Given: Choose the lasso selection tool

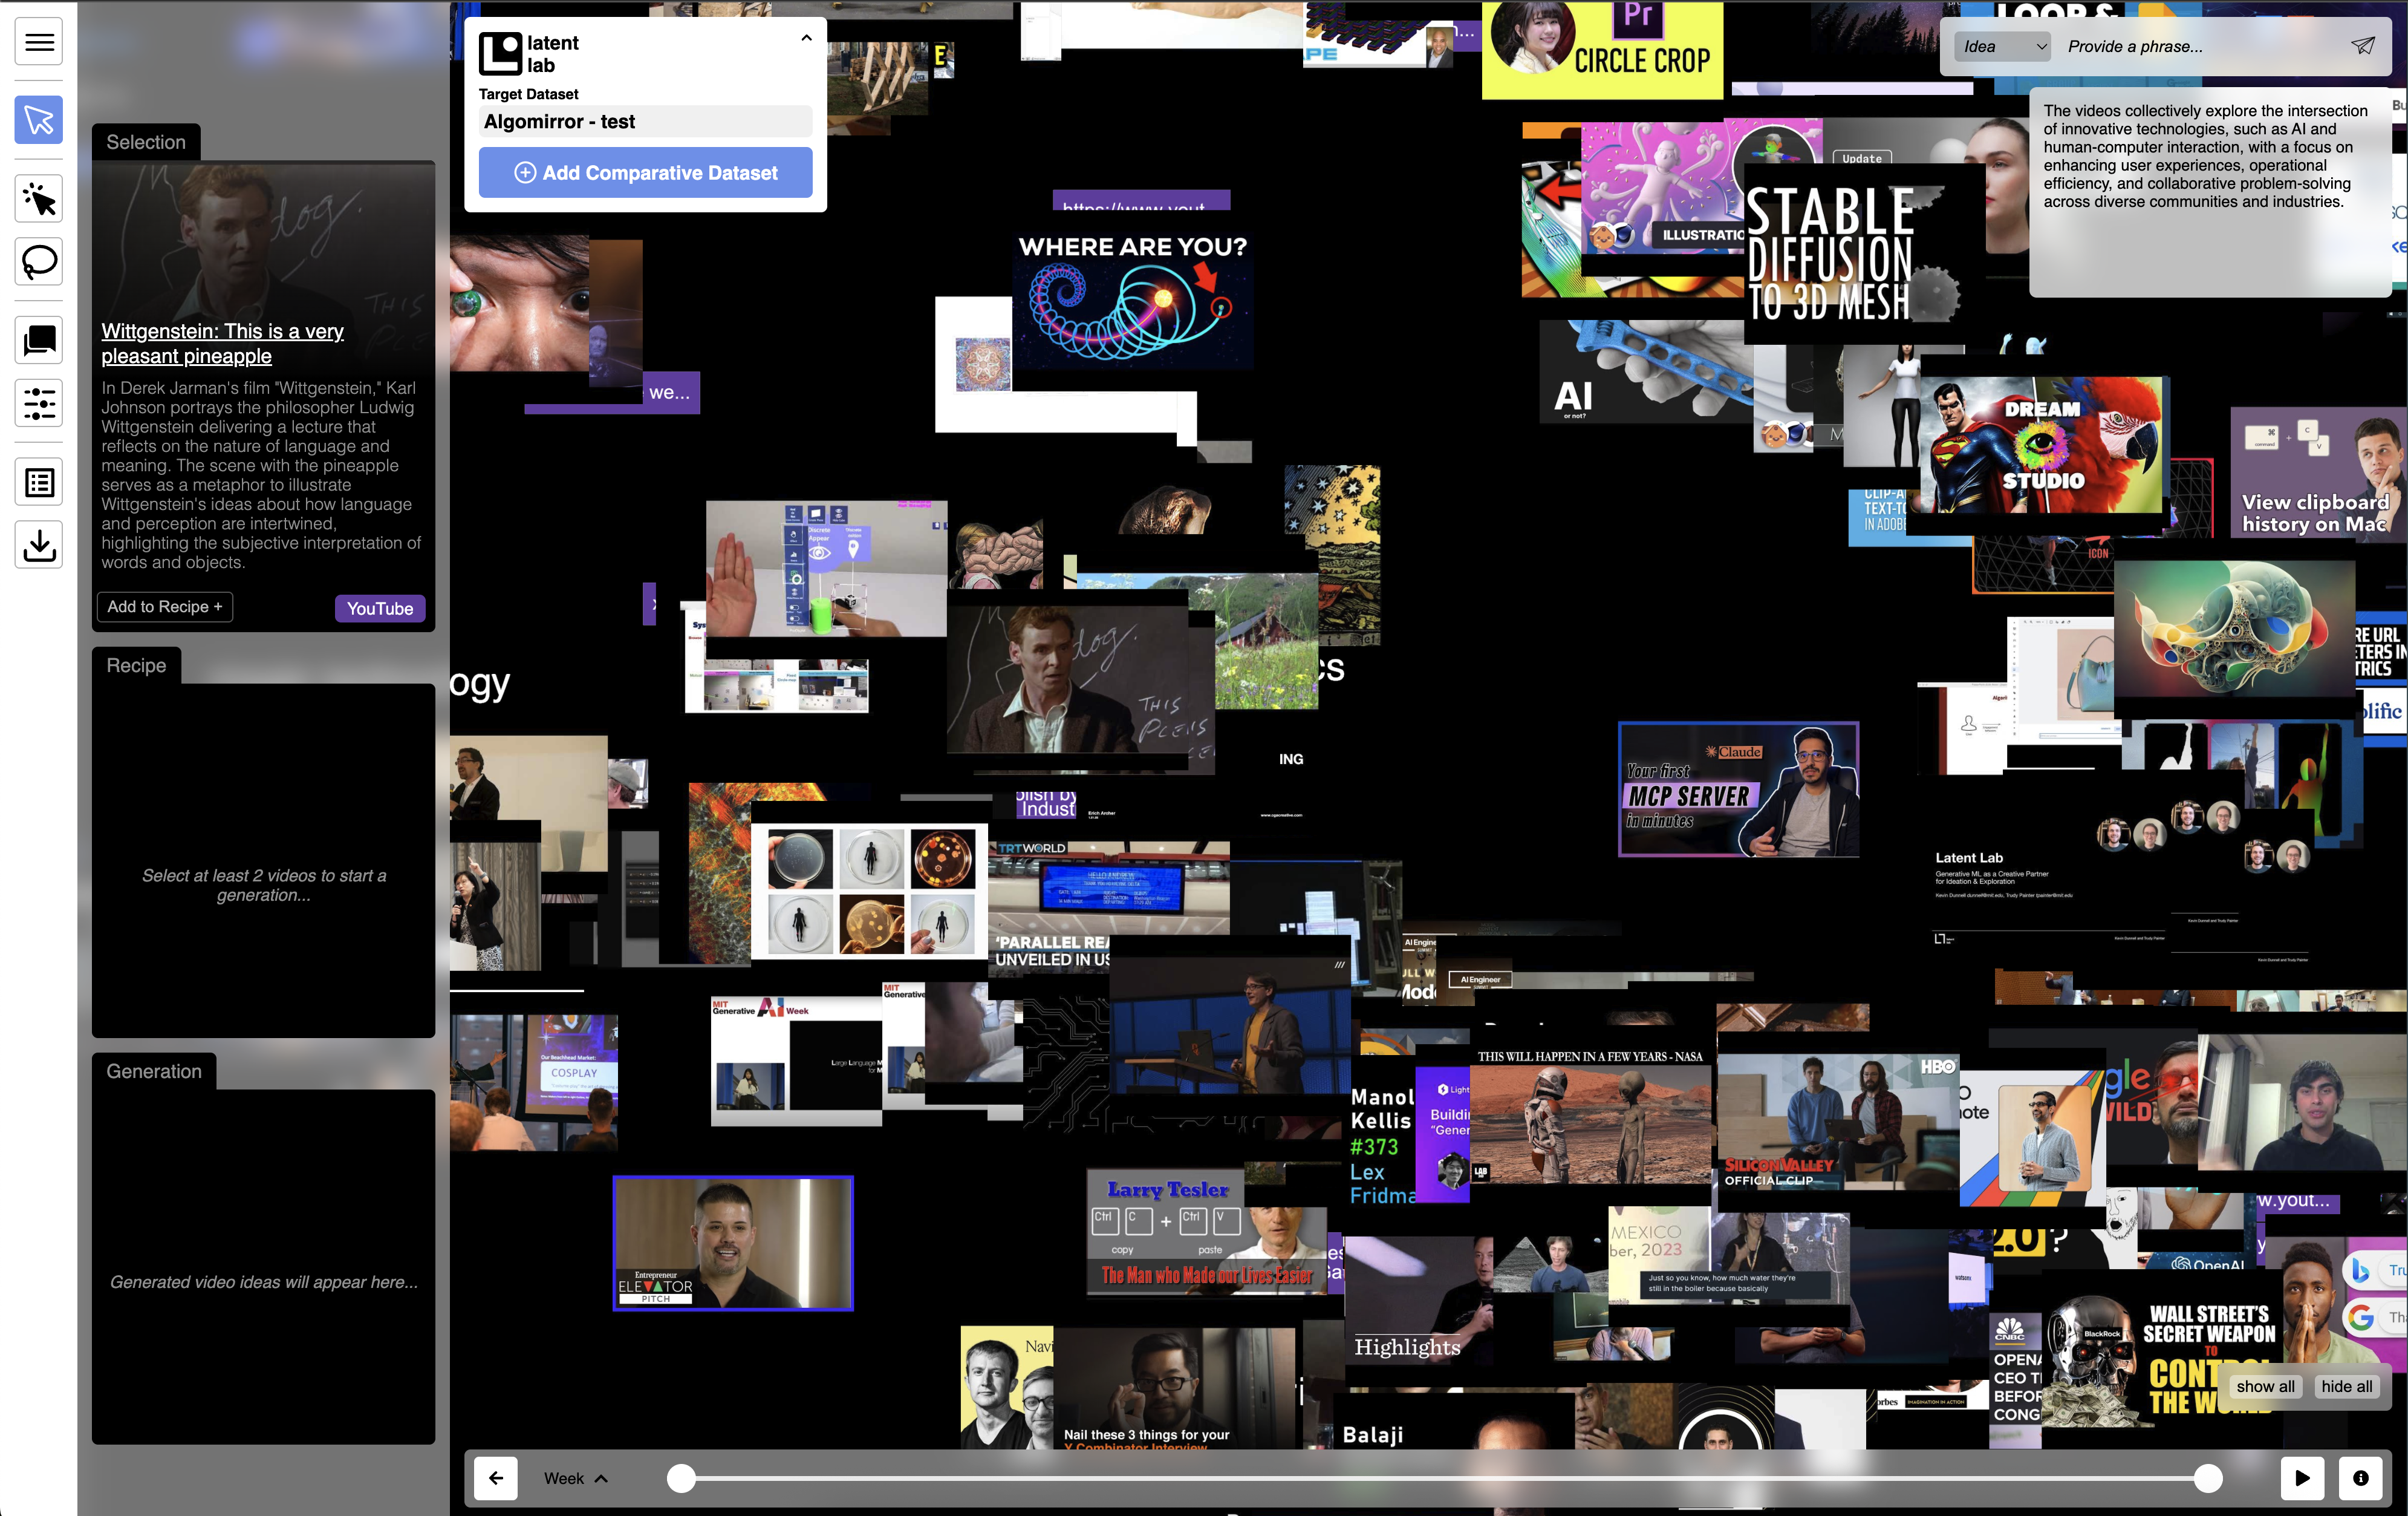Looking at the screenshot, I should click(x=38, y=262).
